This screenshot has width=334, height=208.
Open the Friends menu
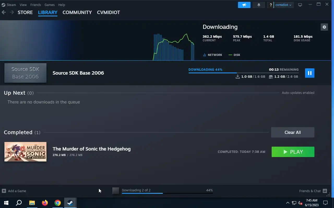[x=35, y=5]
